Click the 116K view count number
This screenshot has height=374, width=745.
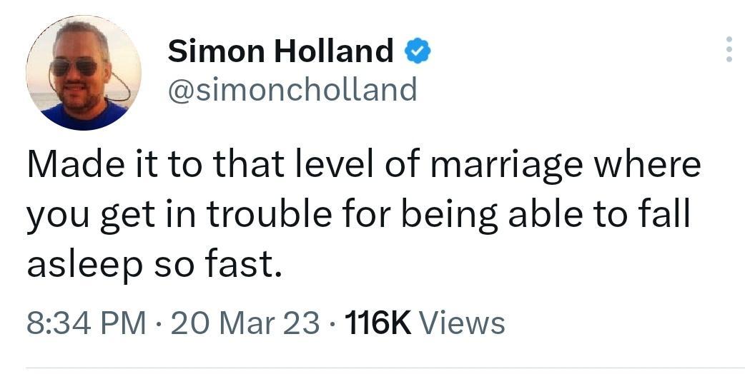pyautogui.click(x=378, y=323)
